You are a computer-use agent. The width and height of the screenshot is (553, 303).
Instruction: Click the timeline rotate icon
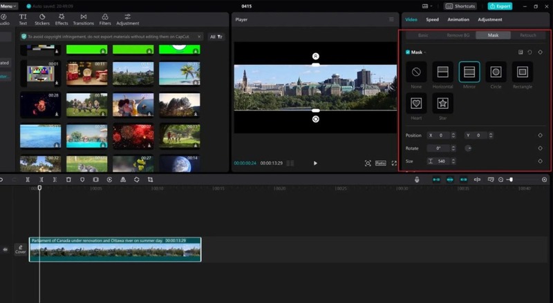(136, 179)
